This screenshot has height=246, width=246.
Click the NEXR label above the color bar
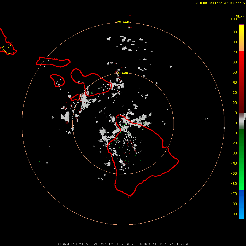click(240, 16)
